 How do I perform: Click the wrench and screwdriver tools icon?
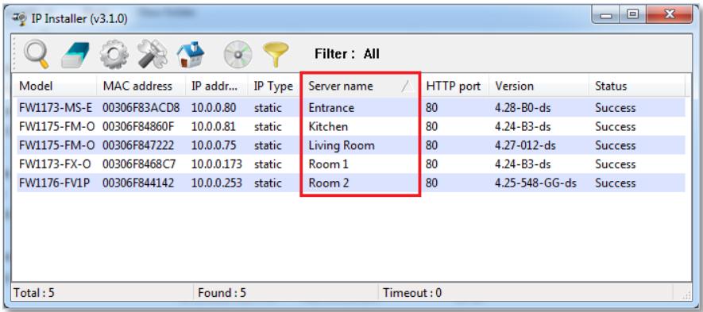pyautogui.click(x=152, y=55)
